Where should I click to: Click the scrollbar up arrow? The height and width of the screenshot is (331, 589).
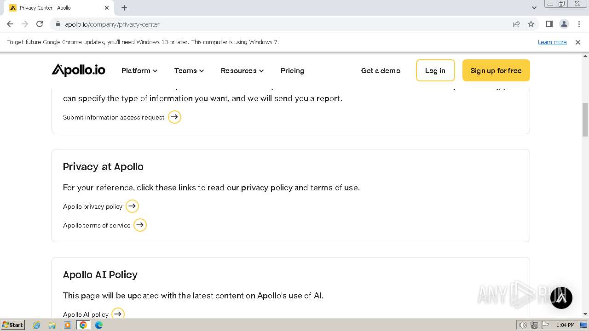click(x=585, y=56)
